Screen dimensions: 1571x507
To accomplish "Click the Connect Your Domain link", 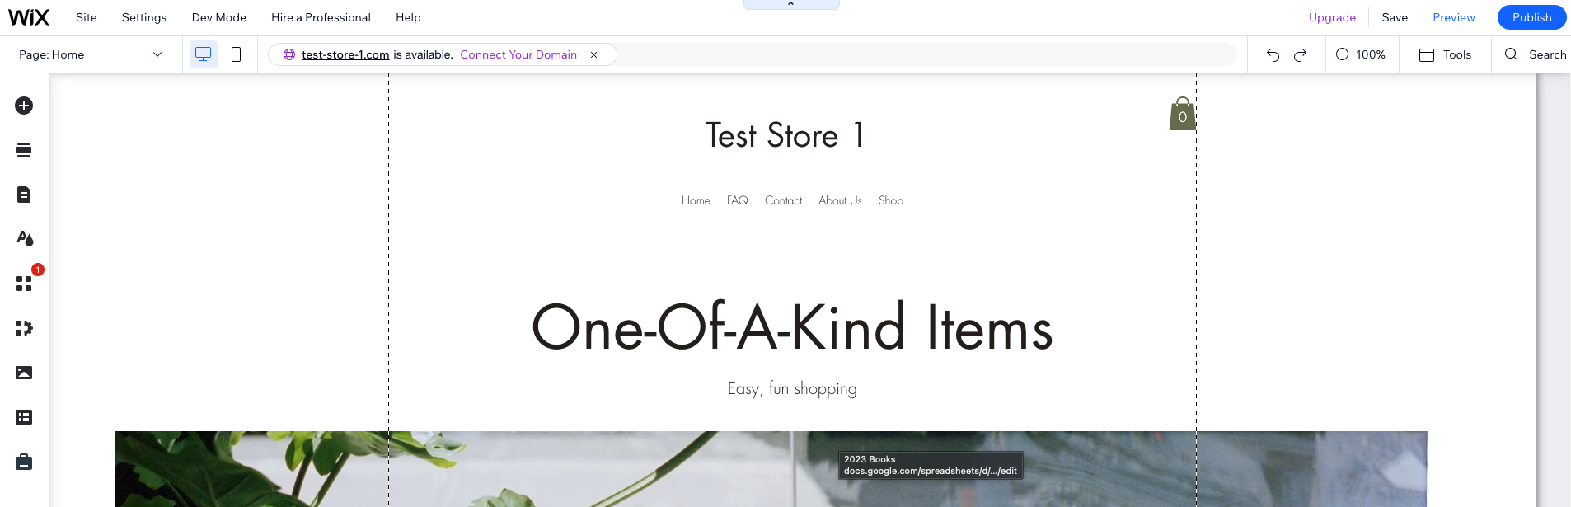I will [x=518, y=54].
